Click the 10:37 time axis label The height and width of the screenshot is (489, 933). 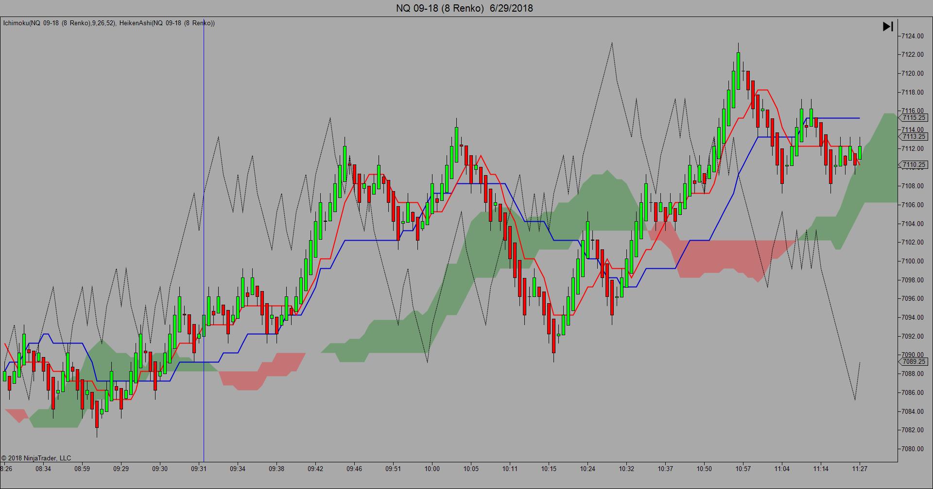point(665,469)
